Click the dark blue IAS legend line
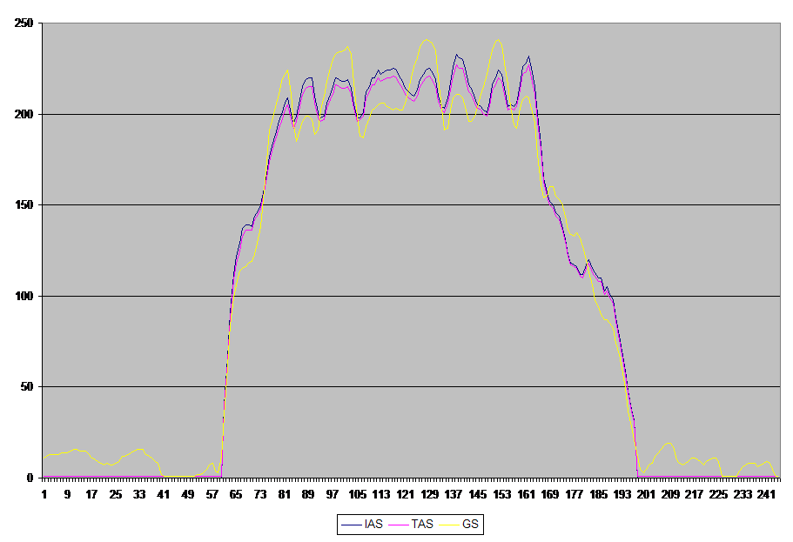The width and height of the screenshot is (793, 542). [x=353, y=525]
